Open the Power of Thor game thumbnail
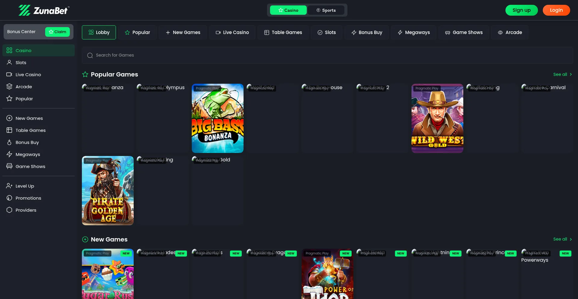Viewport: 578px width, 299px height. (x=328, y=274)
